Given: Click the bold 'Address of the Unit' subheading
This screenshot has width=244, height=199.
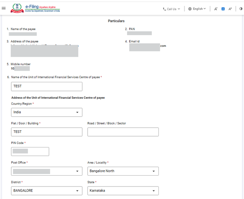Looking at the screenshot, I should [58, 98].
